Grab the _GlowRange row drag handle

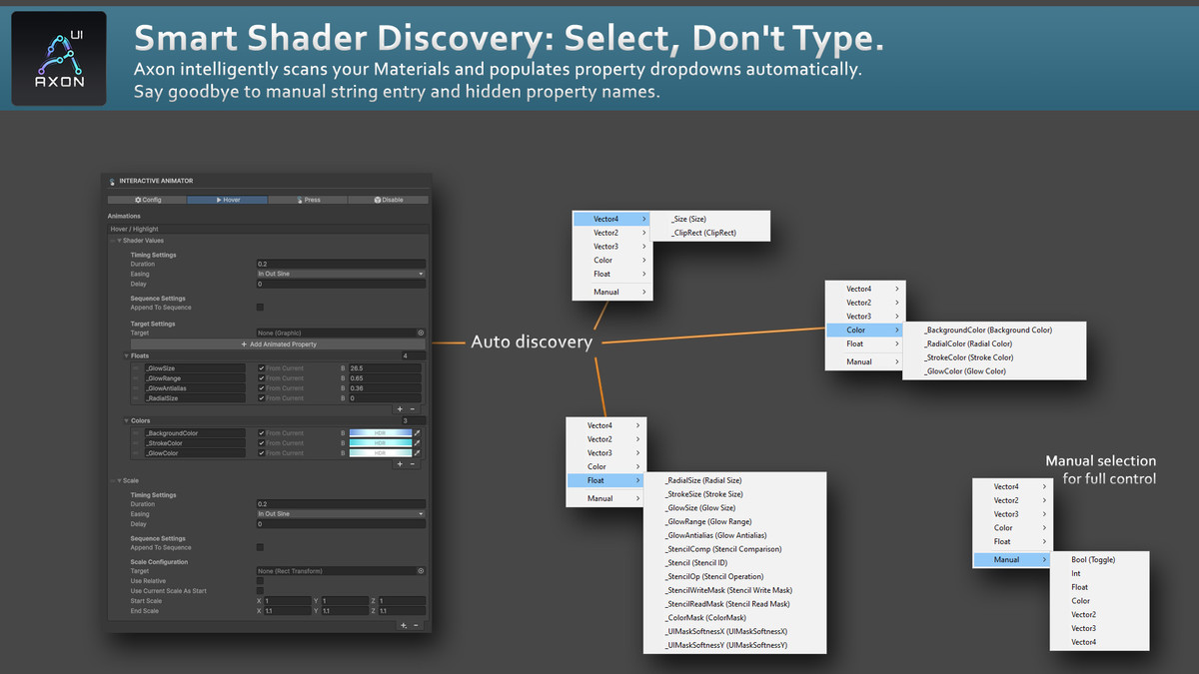pyautogui.click(x=137, y=378)
